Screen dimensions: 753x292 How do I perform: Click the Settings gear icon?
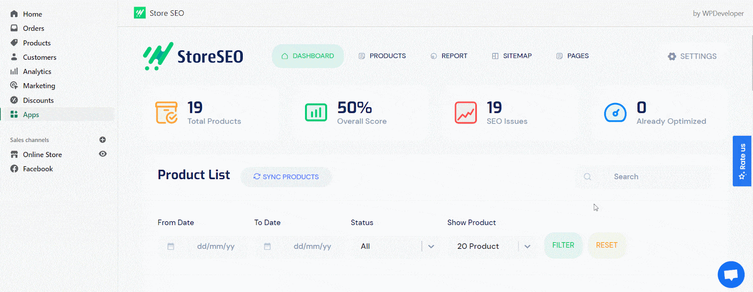672,56
